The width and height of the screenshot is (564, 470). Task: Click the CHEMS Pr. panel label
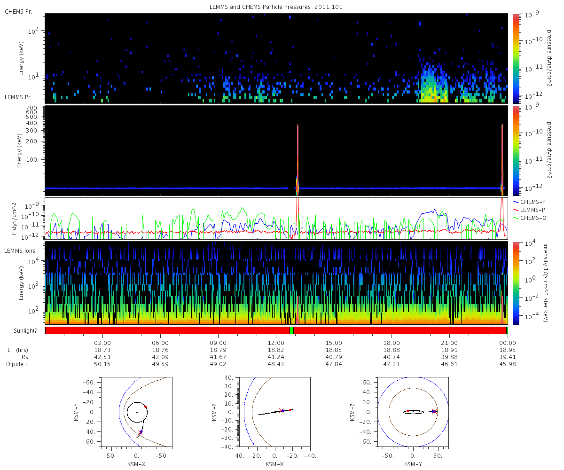click(x=18, y=11)
